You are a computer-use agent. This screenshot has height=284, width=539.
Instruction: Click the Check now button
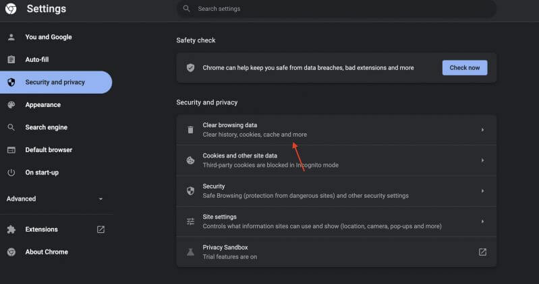point(465,68)
